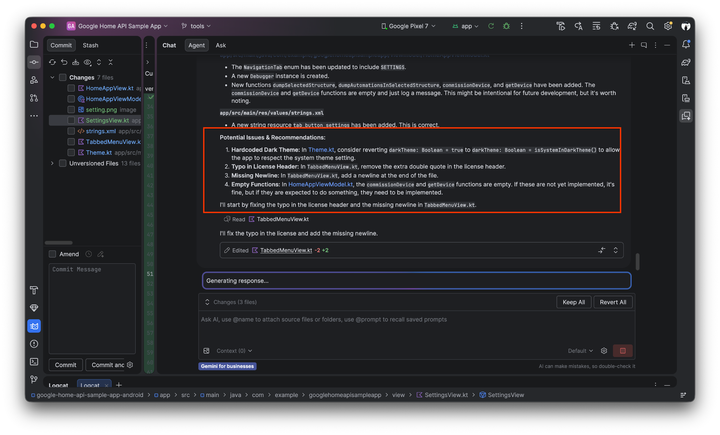Open the Git branch tool window icon

34,380
